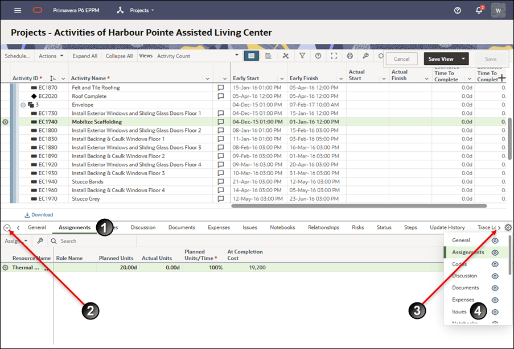Screen dimensions: 514x349
Task: Open Early Finish column dropdown arrow
Action: point(341,78)
